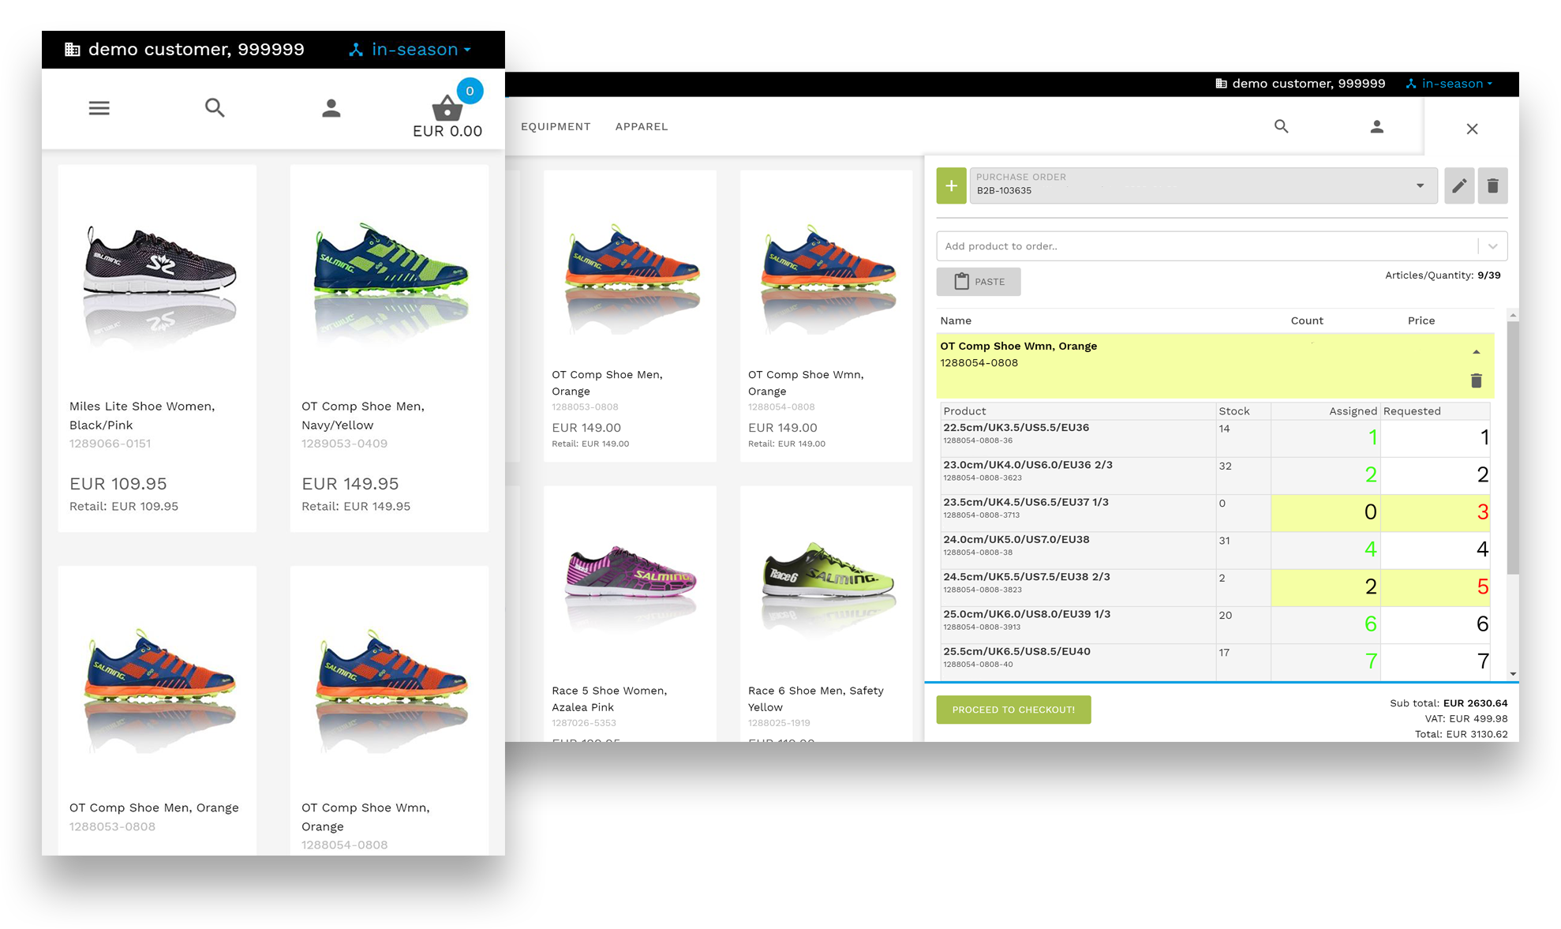Delete purchase order with top trash icon
The image size is (1561, 929).
coord(1492,185)
